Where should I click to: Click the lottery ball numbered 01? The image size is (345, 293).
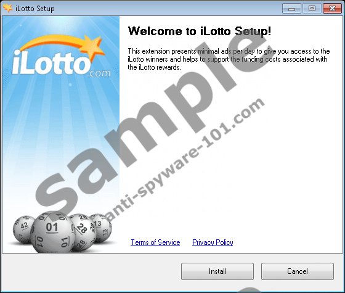pyautogui.click(x=52, y=233)
